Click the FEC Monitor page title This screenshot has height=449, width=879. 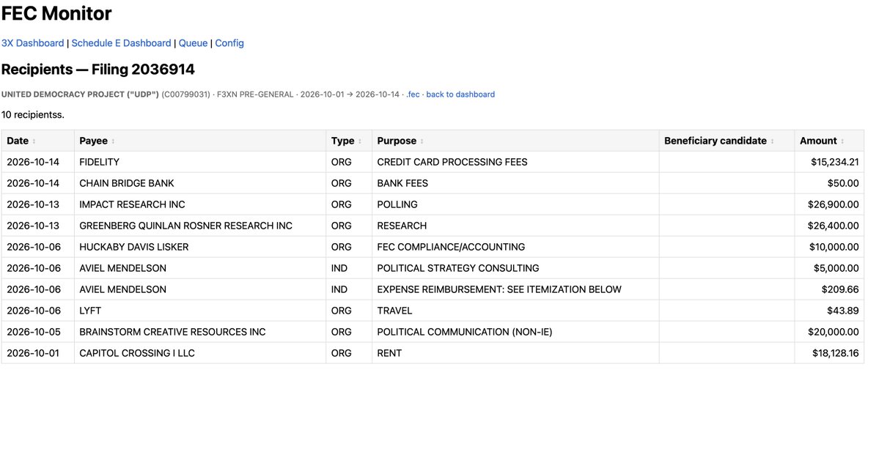click(56, 13)
